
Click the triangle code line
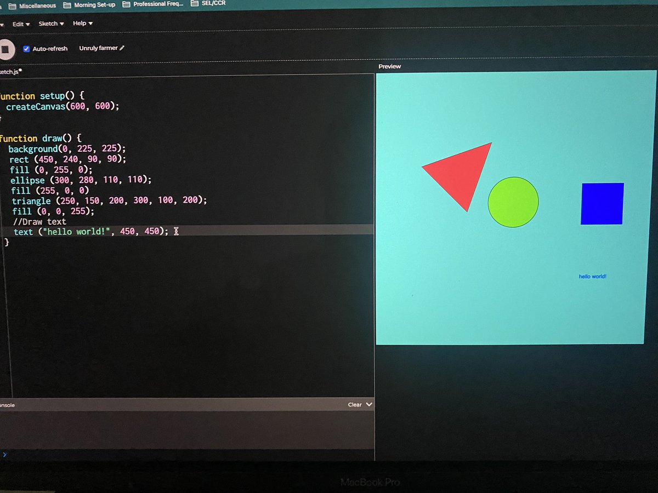[x=109, y=200]
